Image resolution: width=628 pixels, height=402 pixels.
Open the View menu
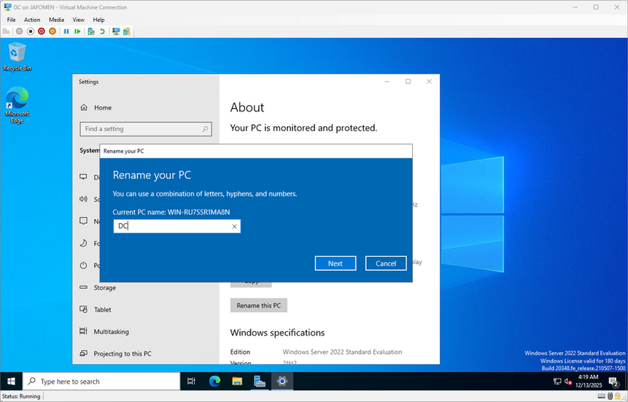[79, 20]
